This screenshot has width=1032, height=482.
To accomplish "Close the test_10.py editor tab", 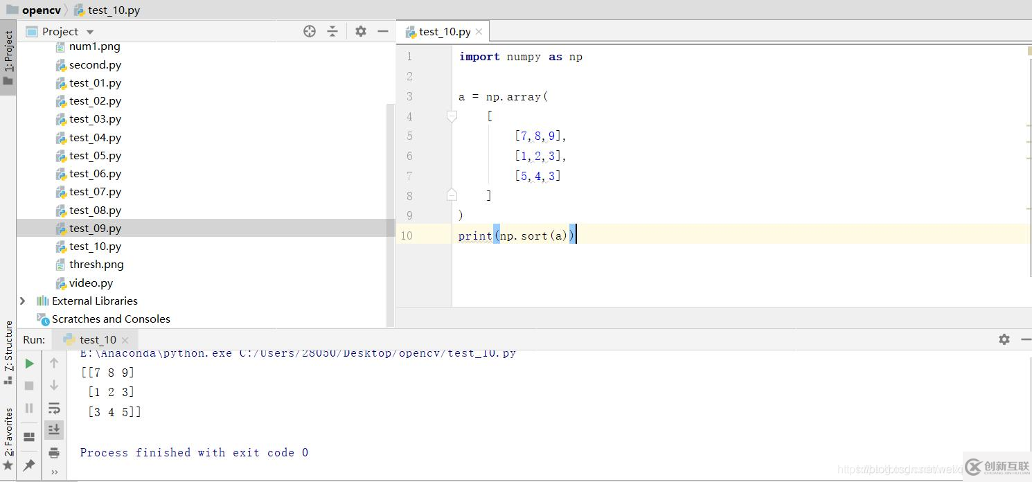I will [x=479, y=32].
